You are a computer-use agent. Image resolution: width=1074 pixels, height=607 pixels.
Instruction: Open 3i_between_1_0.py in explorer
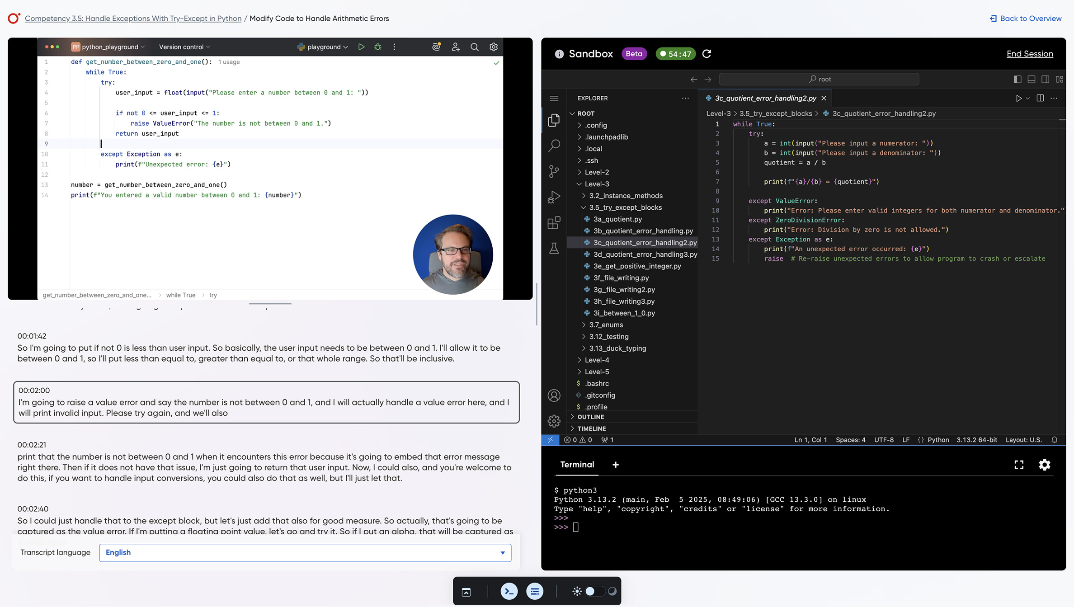pos(624,313)
